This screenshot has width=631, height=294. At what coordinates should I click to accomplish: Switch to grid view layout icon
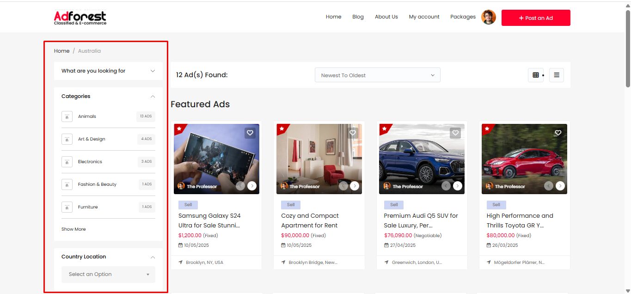[x=536, y=75]
